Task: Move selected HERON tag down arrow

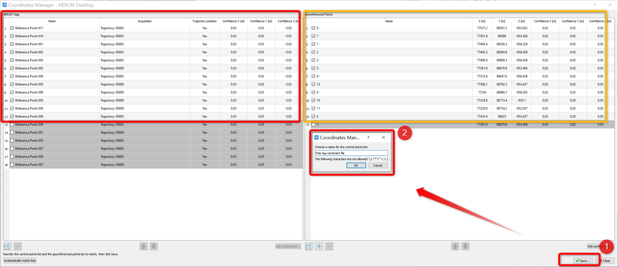Action: coord(154,246)
